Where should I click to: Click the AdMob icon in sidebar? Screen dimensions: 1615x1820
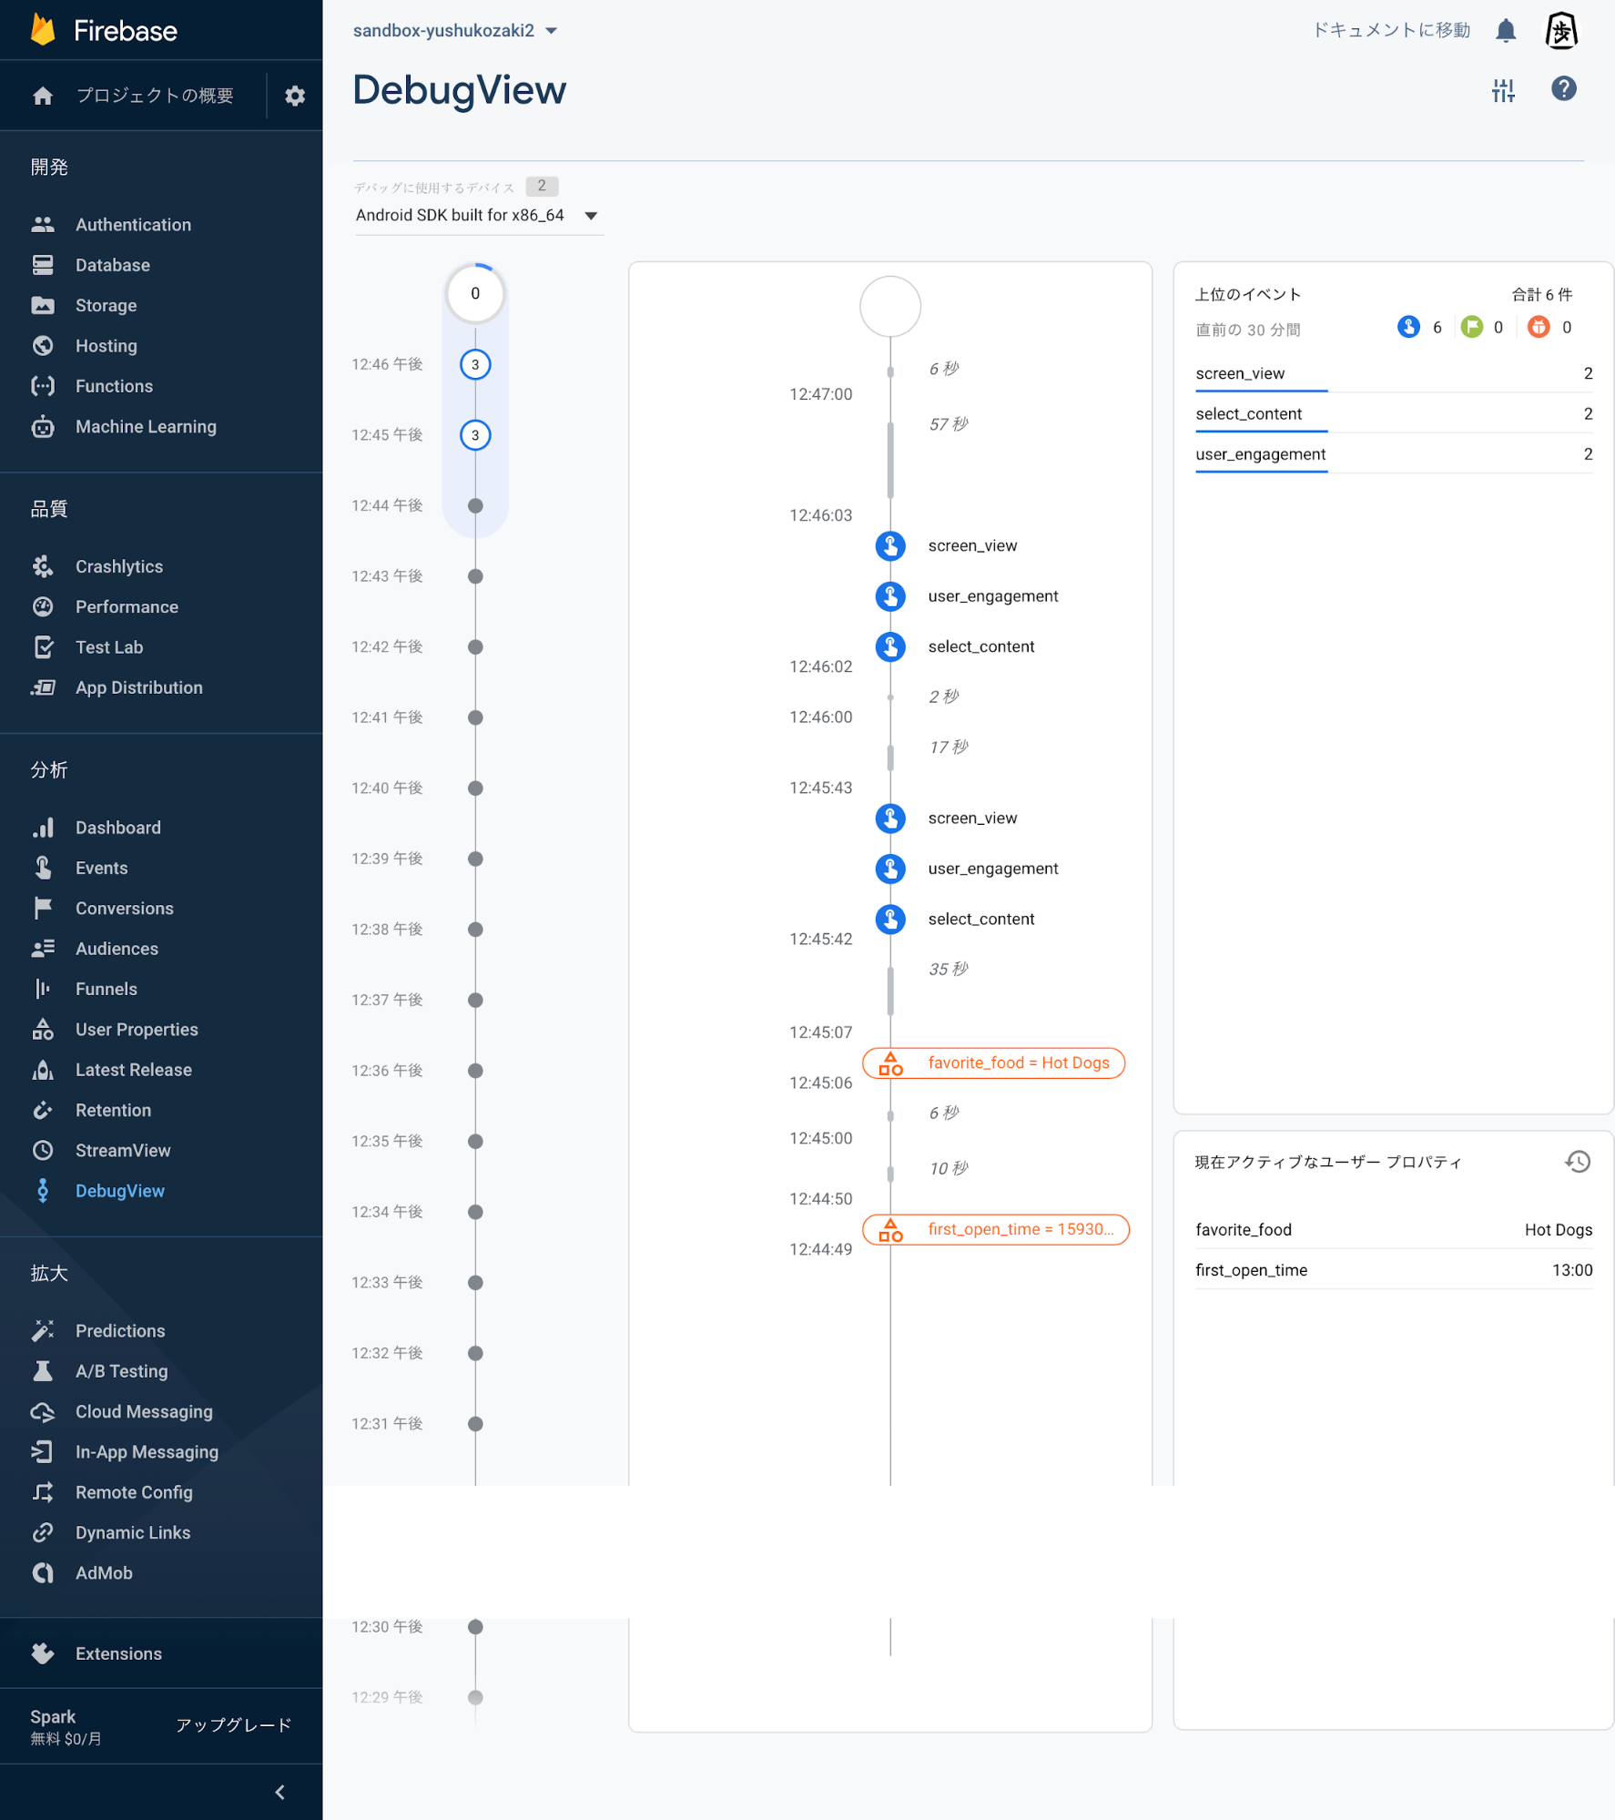[x=43, y=1572]
